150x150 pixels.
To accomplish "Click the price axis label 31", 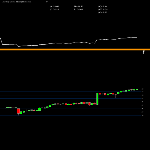I will pyautogui.click(x=142, y=105).
